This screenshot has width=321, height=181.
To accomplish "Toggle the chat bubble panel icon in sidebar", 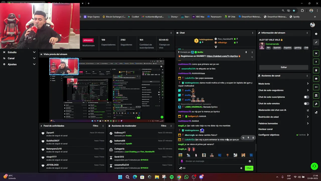I will [x=316, y=79].
